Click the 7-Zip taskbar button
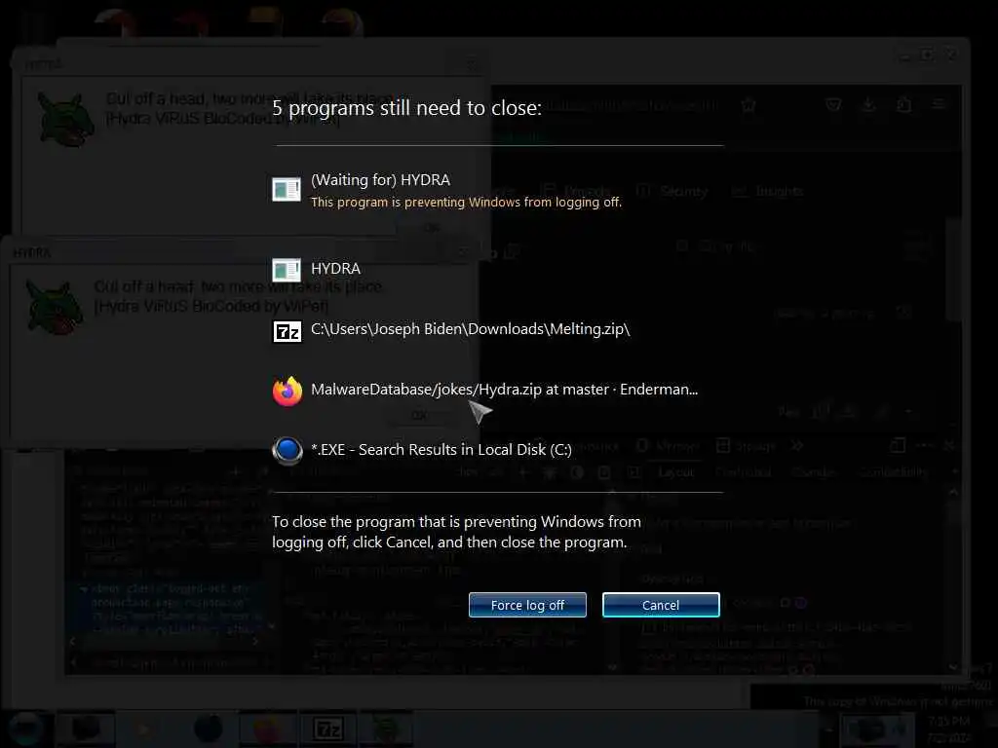Viewport: 998px width, 748px height. point(327,729)
